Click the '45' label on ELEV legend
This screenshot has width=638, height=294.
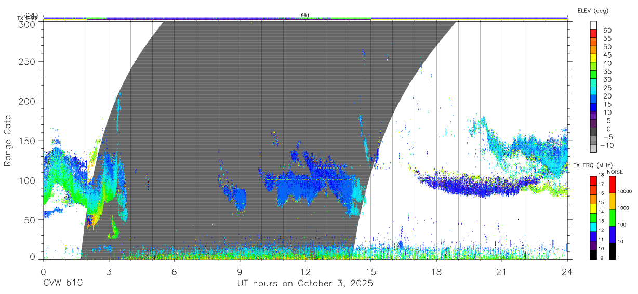pos(607,55)
